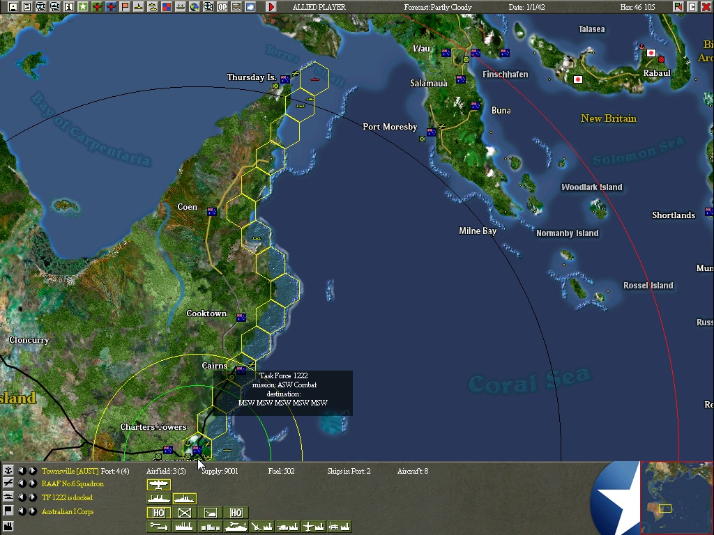Viewport: 714px width, 535px height.
Task: Click the 'i' information icon in toolbar
Action: (69, 7)
